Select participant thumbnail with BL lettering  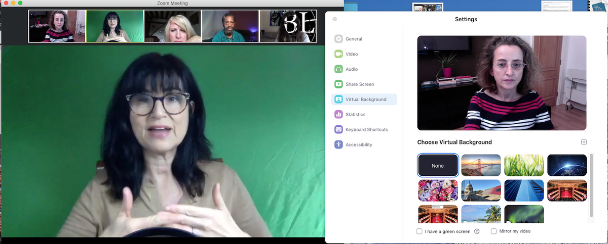pos(288,26)
